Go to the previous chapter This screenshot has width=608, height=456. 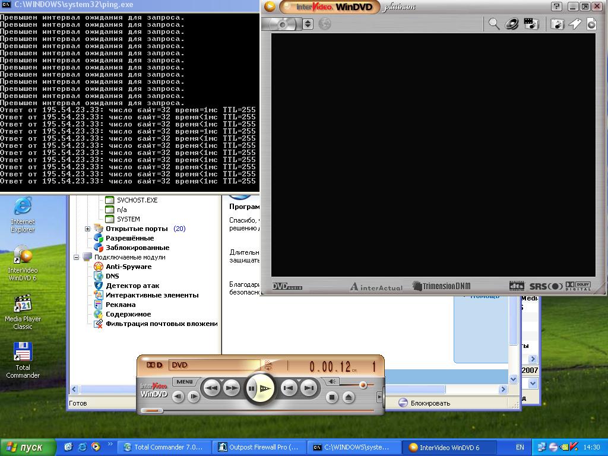289,388
